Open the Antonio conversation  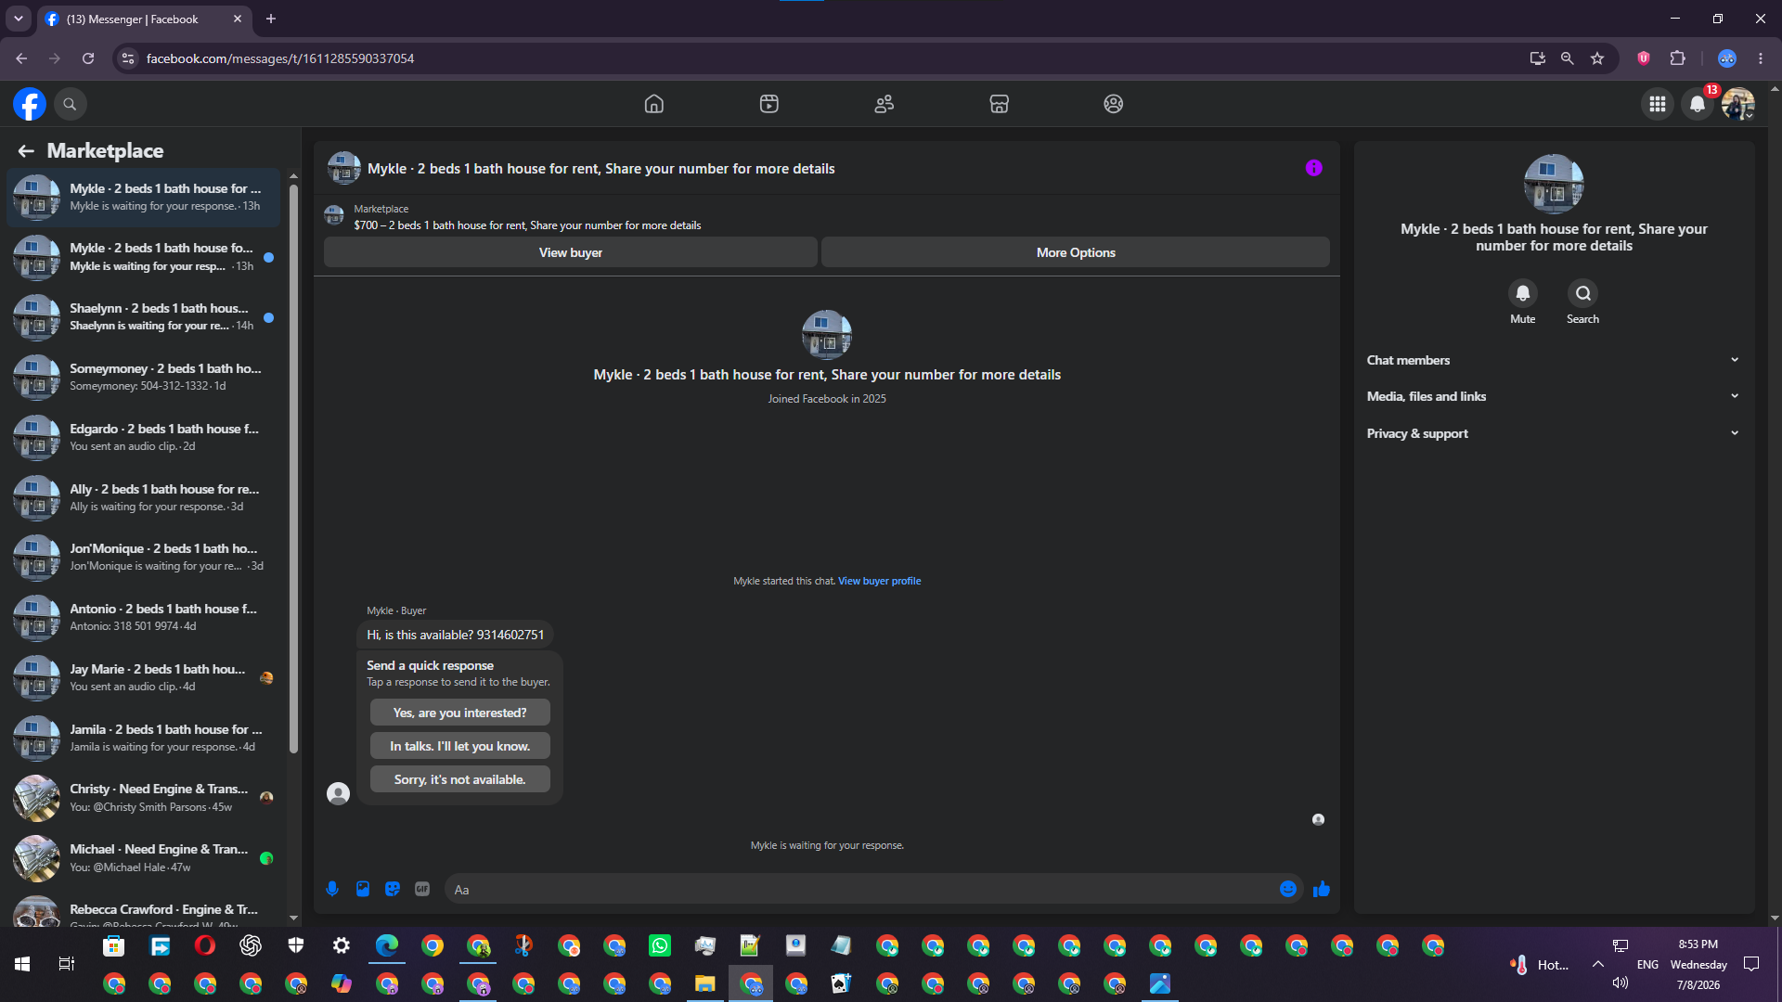point(144,618)
